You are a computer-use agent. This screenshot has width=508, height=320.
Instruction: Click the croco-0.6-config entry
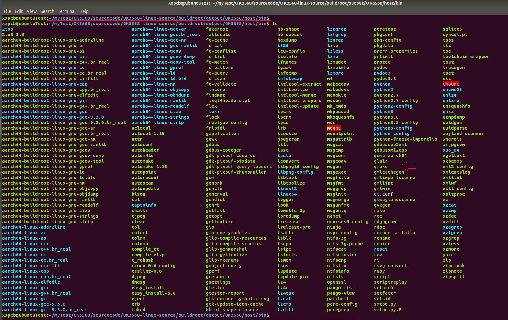point(154,266)
